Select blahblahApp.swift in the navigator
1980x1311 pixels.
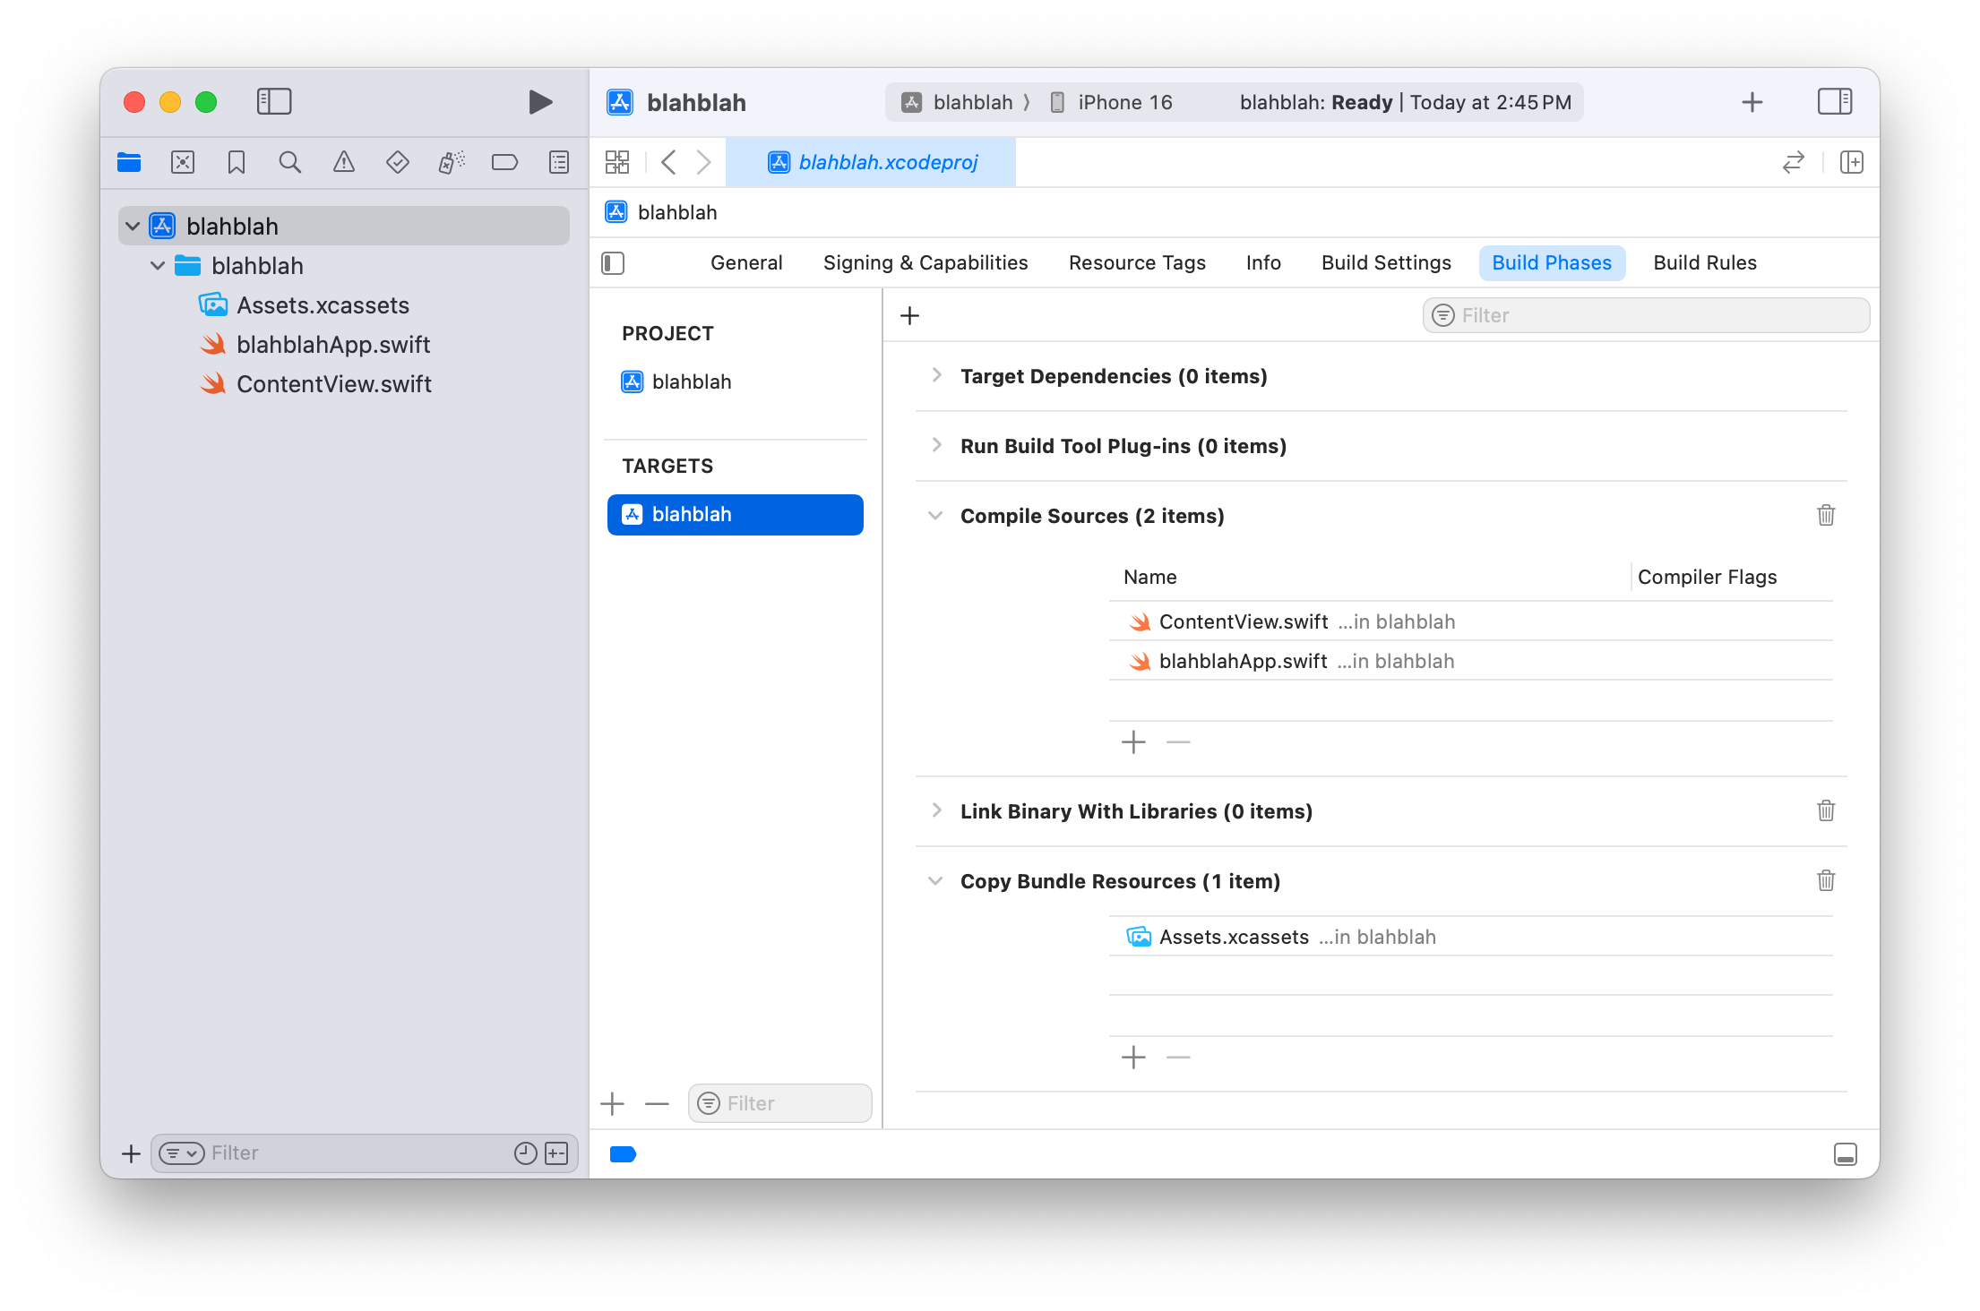coord(314,345)
